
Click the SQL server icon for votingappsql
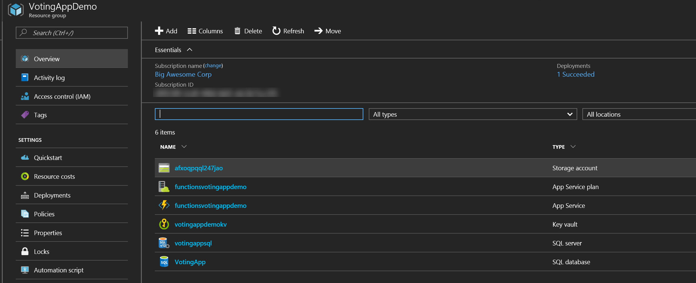(x=164, y=243)
